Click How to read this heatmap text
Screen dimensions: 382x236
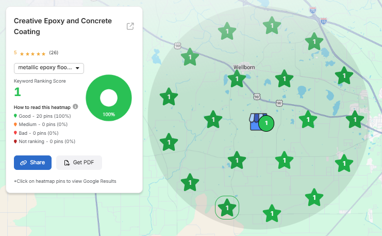click(x=42, y=107)
